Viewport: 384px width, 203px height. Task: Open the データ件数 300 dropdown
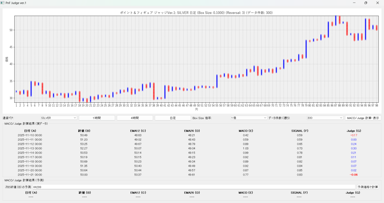pos(325,118)
